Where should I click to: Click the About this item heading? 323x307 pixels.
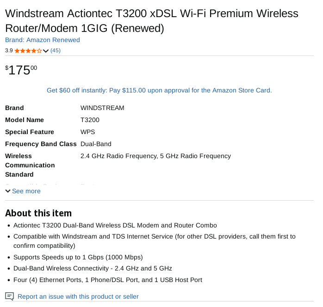tap(38, 213)
